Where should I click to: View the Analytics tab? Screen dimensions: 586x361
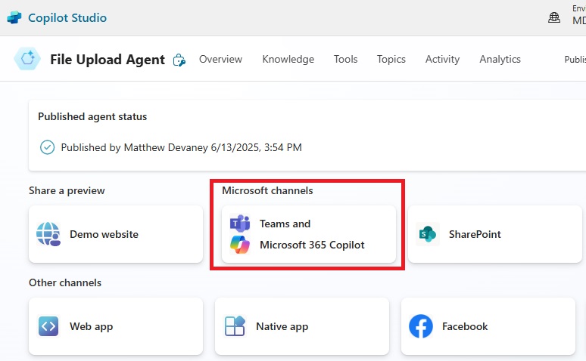(500, 59)
